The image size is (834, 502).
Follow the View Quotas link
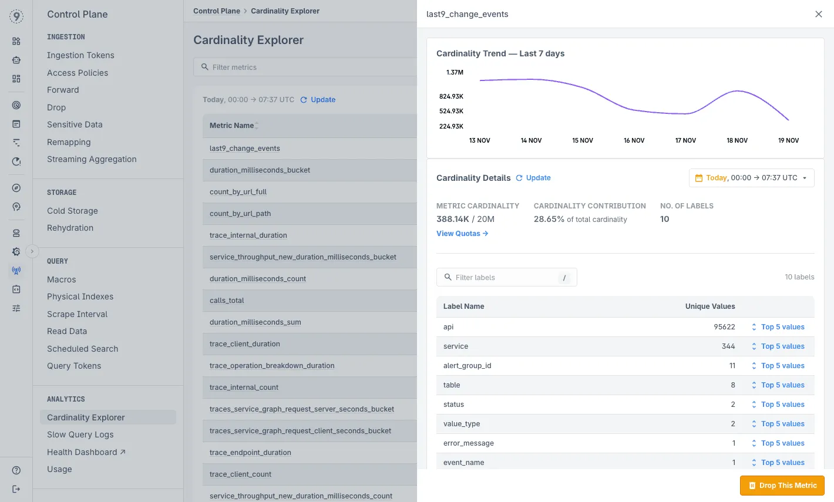(462, 233)
